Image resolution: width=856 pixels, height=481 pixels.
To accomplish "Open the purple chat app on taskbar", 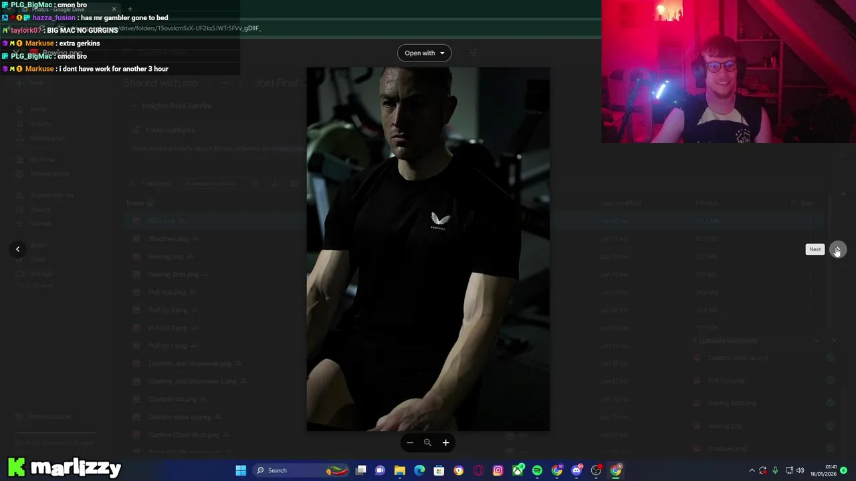I will (x=380, y=470).
